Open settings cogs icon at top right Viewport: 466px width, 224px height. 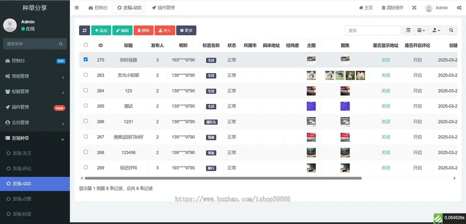pos(459,8)
